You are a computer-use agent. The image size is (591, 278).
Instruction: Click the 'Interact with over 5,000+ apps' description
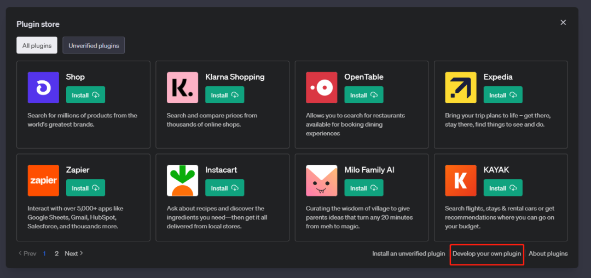point(76,217)
